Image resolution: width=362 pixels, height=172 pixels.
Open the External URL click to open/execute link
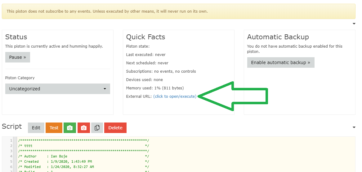point(175,97)
